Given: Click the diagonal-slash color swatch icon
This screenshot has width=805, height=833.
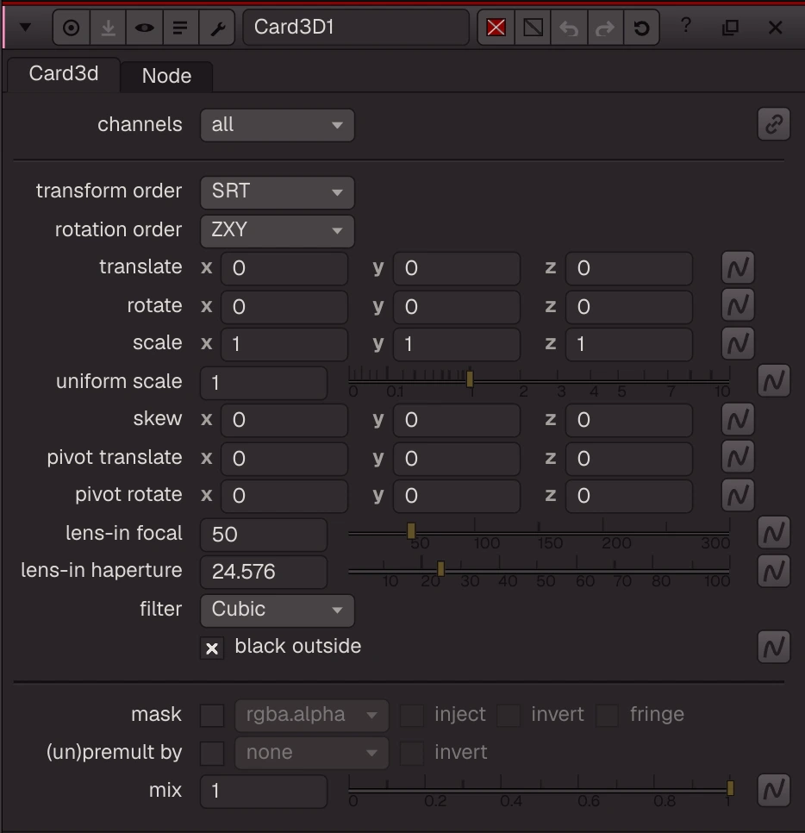Looking at the screenshot, I should pos(534,27).
